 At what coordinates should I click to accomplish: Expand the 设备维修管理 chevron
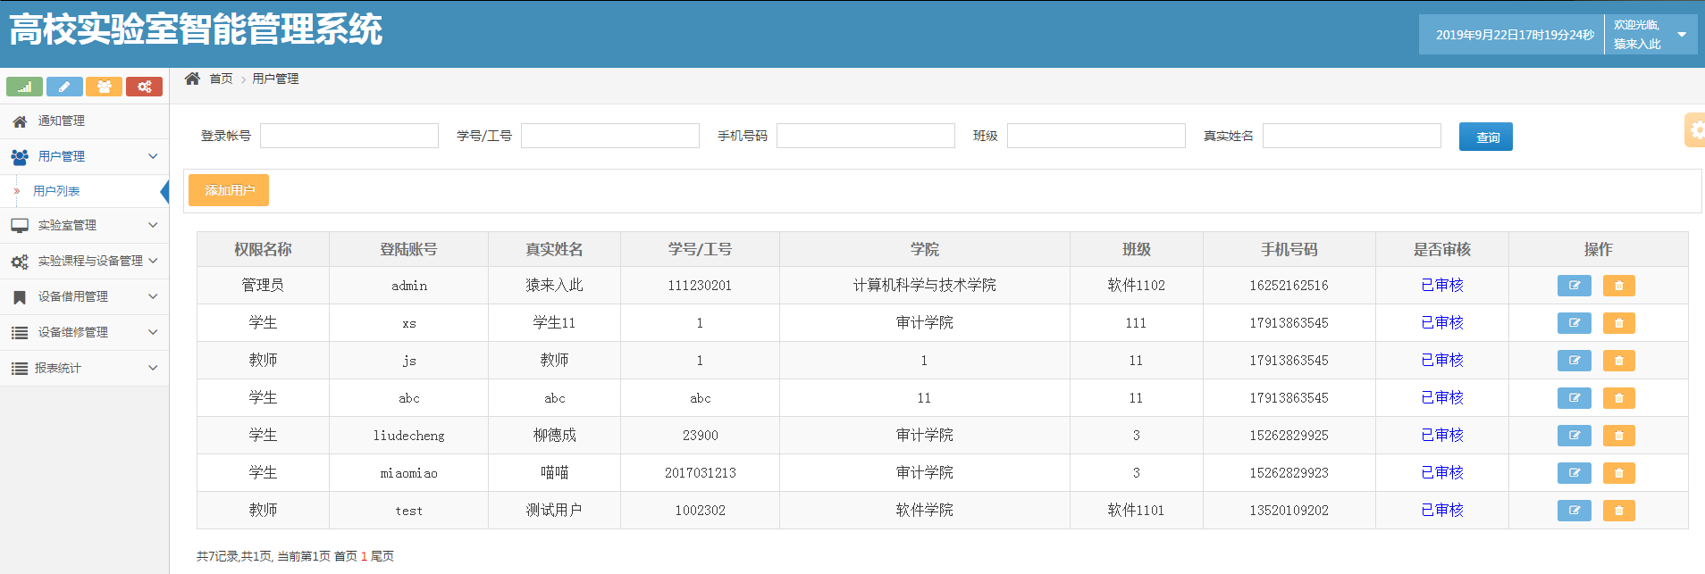point(153,332)
